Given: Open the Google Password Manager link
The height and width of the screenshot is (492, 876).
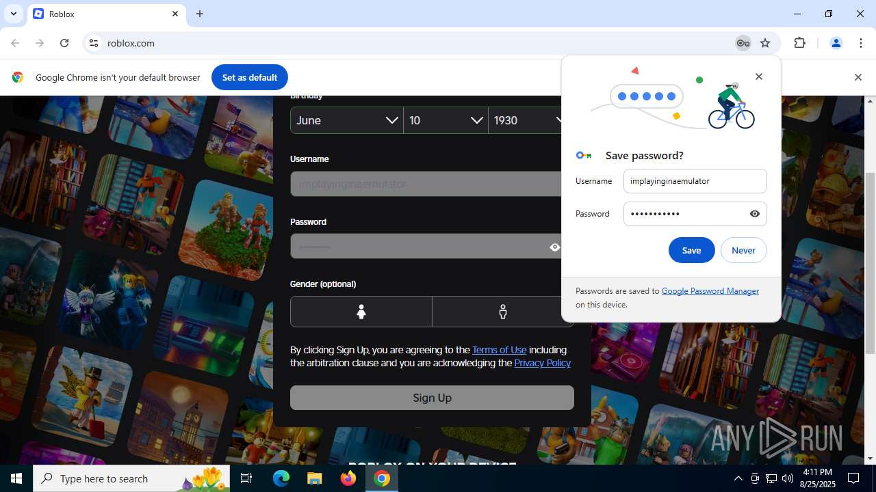Looking at the screenshot, I should 710,290.
